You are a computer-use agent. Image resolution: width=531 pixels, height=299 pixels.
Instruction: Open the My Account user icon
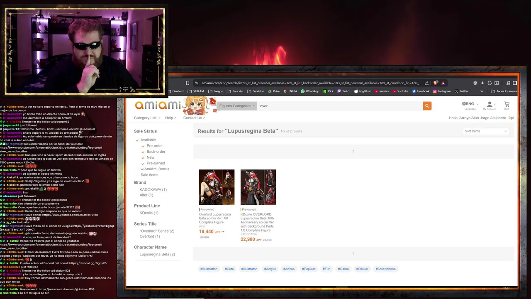[x=490, y=104]
